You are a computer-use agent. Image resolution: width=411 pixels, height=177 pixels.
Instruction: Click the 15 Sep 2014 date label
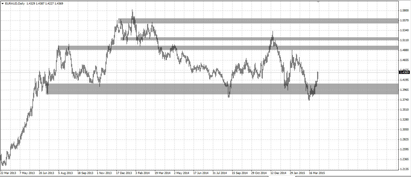(x=240, y=173)
